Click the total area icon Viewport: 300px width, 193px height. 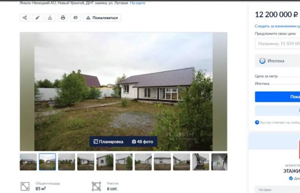[25, 186]
